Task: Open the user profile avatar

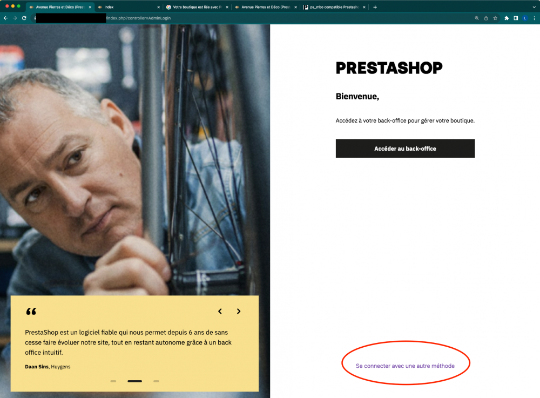Action: (525, 18)
